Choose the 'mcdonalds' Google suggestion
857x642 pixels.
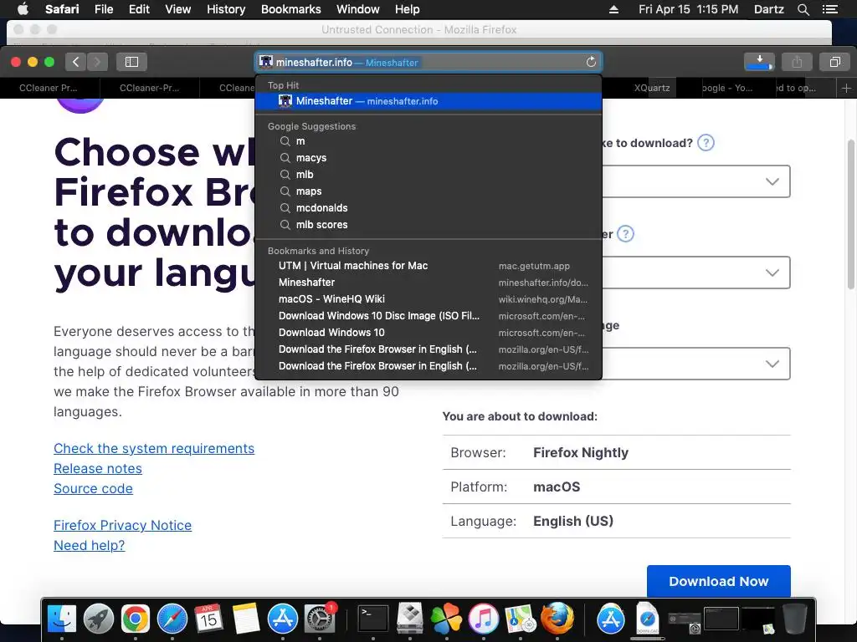tap(428, 208)
